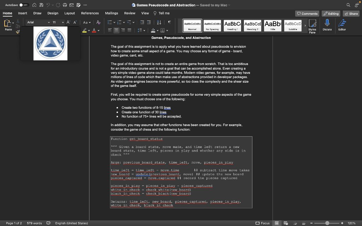This screenshot has width=362, height=226.
Task: Open the Styles Pane
Action: [x=312, y=26]
